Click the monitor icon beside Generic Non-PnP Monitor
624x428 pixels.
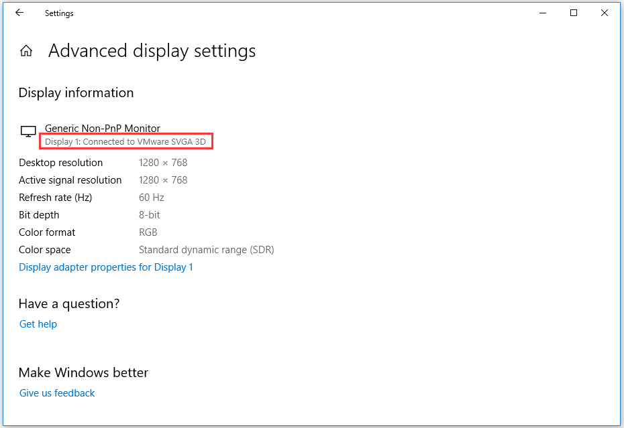click(28, 132)
